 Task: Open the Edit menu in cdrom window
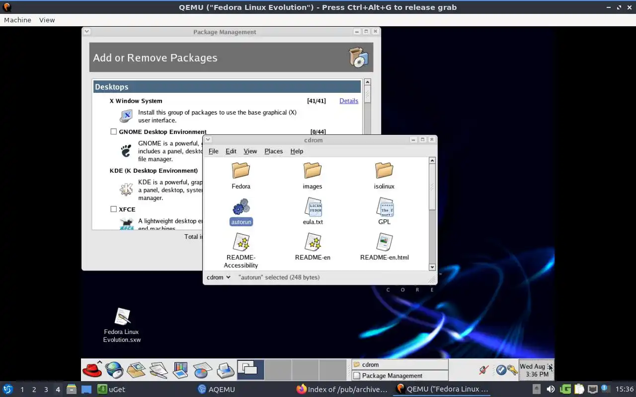point(231,151)
